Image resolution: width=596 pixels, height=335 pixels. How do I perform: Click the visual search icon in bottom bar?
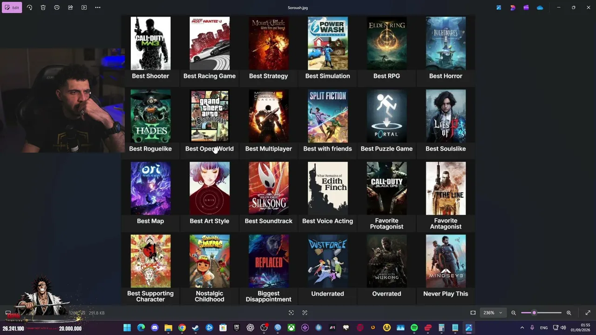[291, 313]
